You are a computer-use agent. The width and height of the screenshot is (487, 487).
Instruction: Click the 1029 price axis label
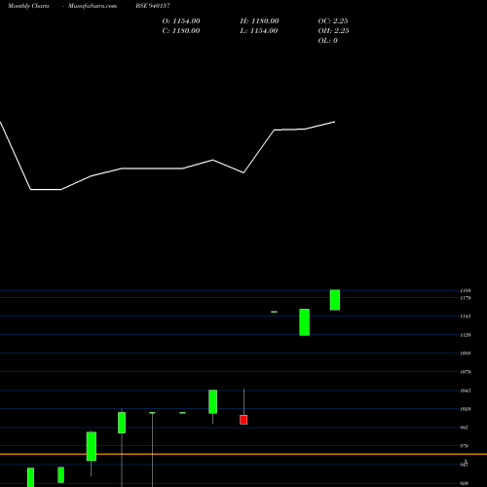(466, 409)
